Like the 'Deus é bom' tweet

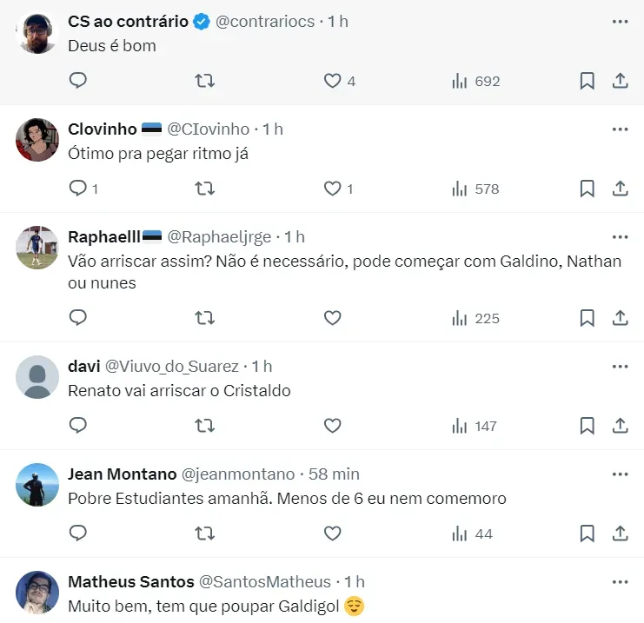pyautogui.click(x=332, y=81)
